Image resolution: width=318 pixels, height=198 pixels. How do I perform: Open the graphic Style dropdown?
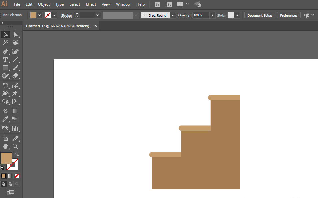[237, 15]
